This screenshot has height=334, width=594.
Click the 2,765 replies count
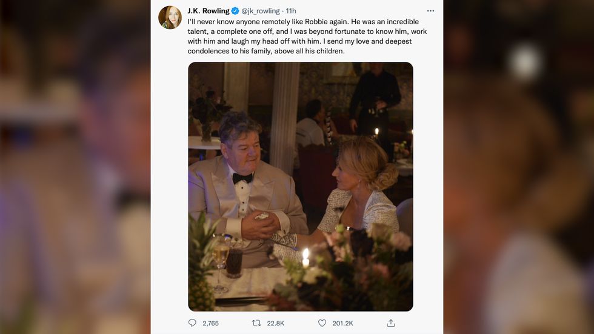tap(210, 323)
